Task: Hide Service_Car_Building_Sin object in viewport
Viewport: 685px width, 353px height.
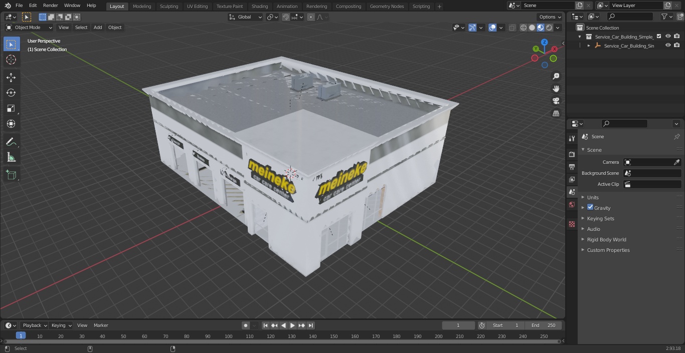Action: coord(668,46)
